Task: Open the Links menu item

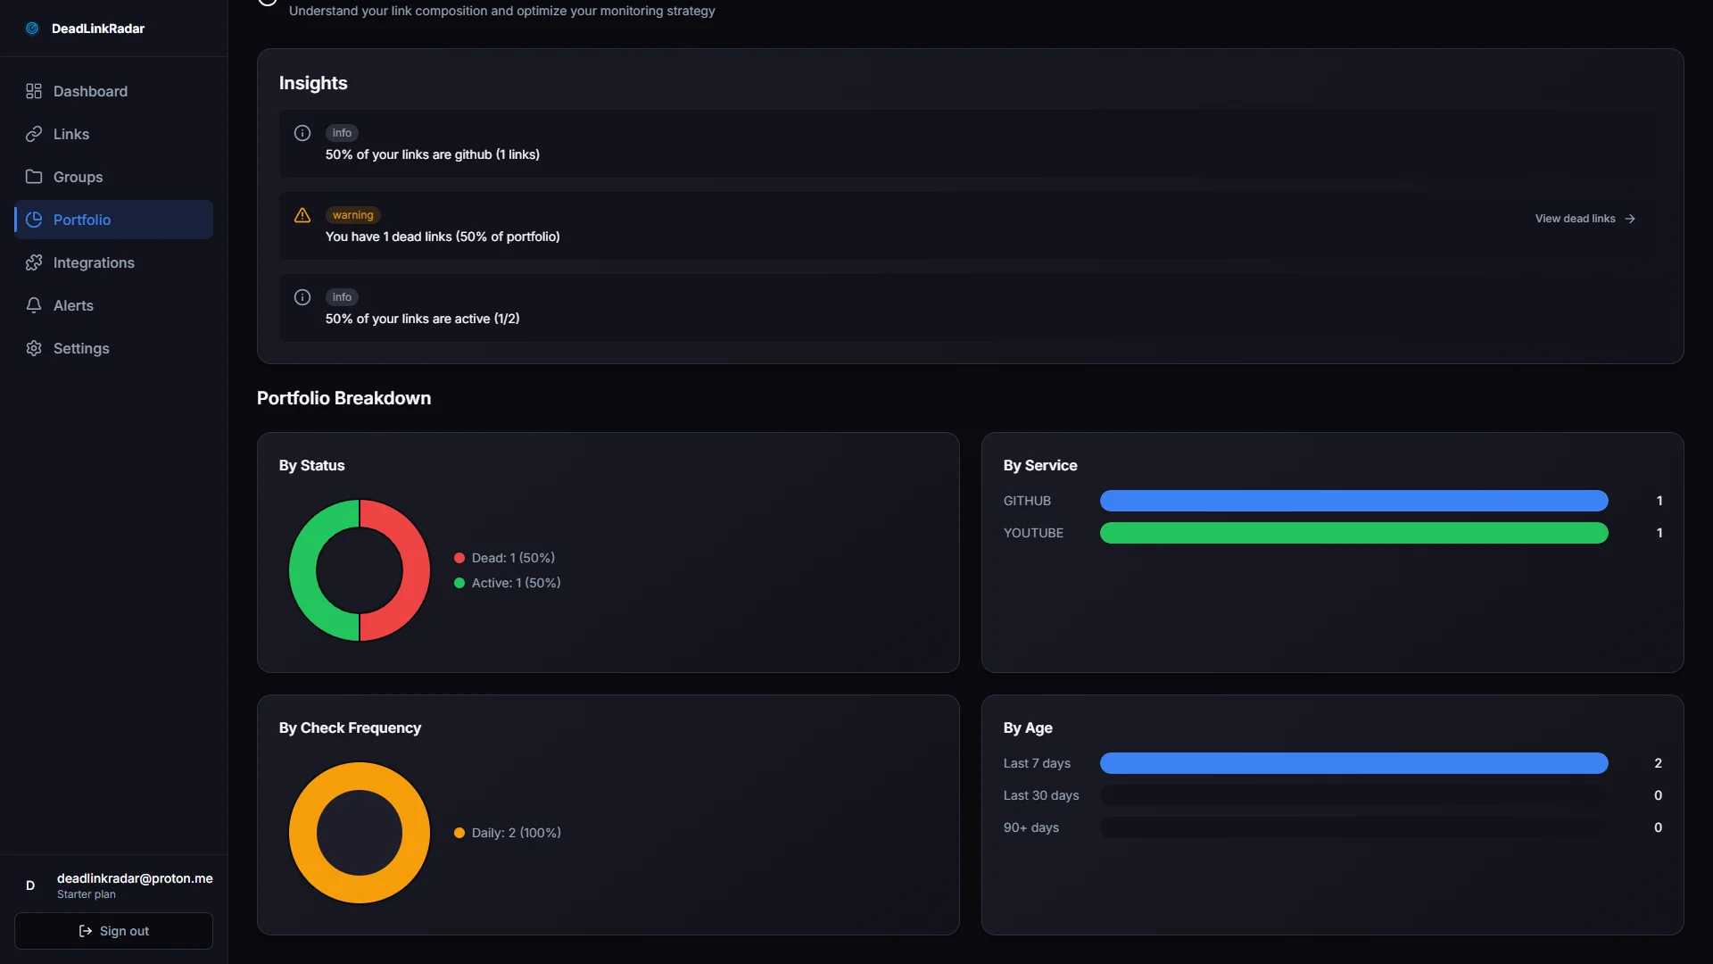Action: pos(71,134)
